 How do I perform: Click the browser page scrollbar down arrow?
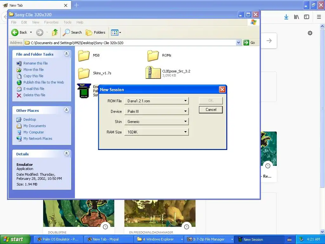tap(322, 232)
